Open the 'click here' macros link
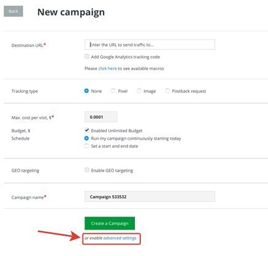The image size is (268, 256). (107, 68)
